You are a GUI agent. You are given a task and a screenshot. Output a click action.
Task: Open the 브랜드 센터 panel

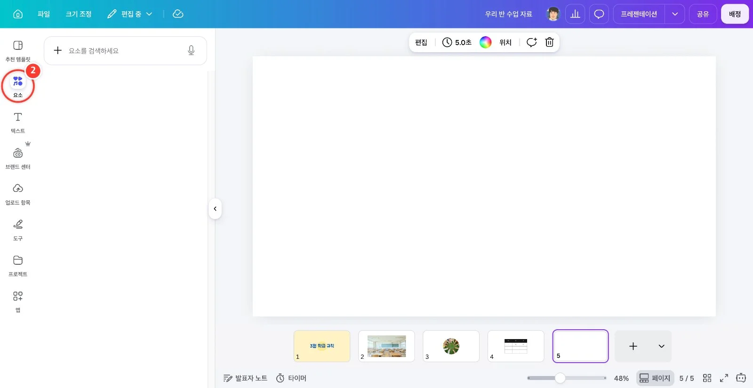pos(18,158)
